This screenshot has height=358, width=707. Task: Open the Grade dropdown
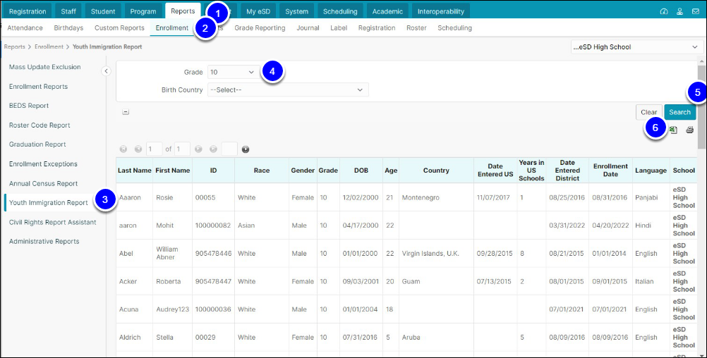click(x=233, y=72)
